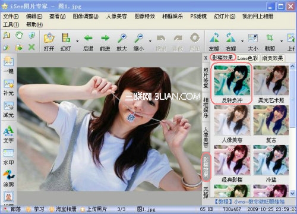
Task: Open the 文字 text tool
Action: point(8,134)
